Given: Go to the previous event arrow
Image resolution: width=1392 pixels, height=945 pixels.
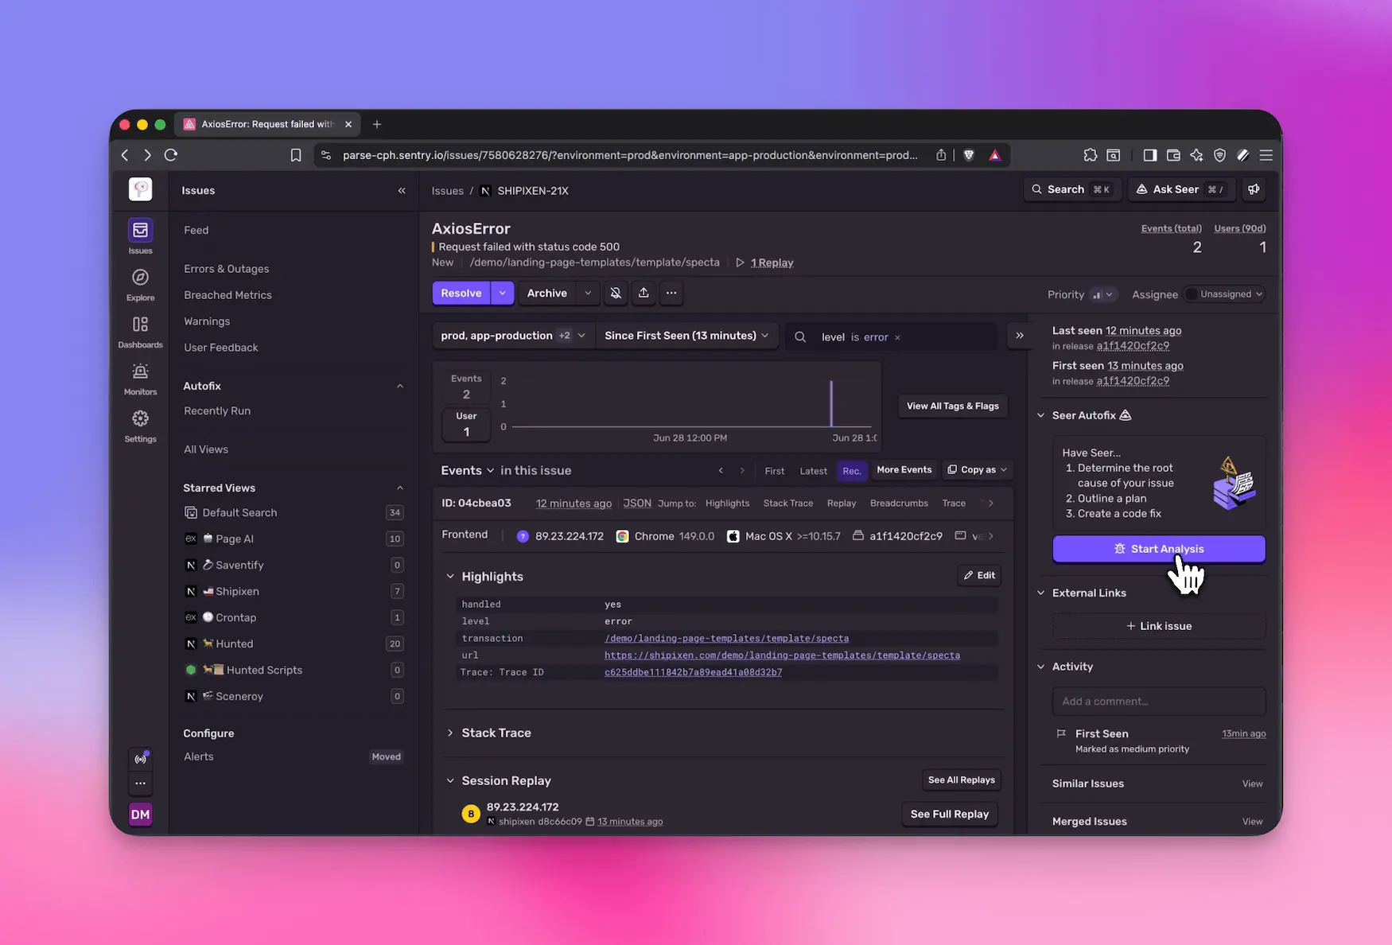Looking at the screenshot, I should tap(721, 471).
